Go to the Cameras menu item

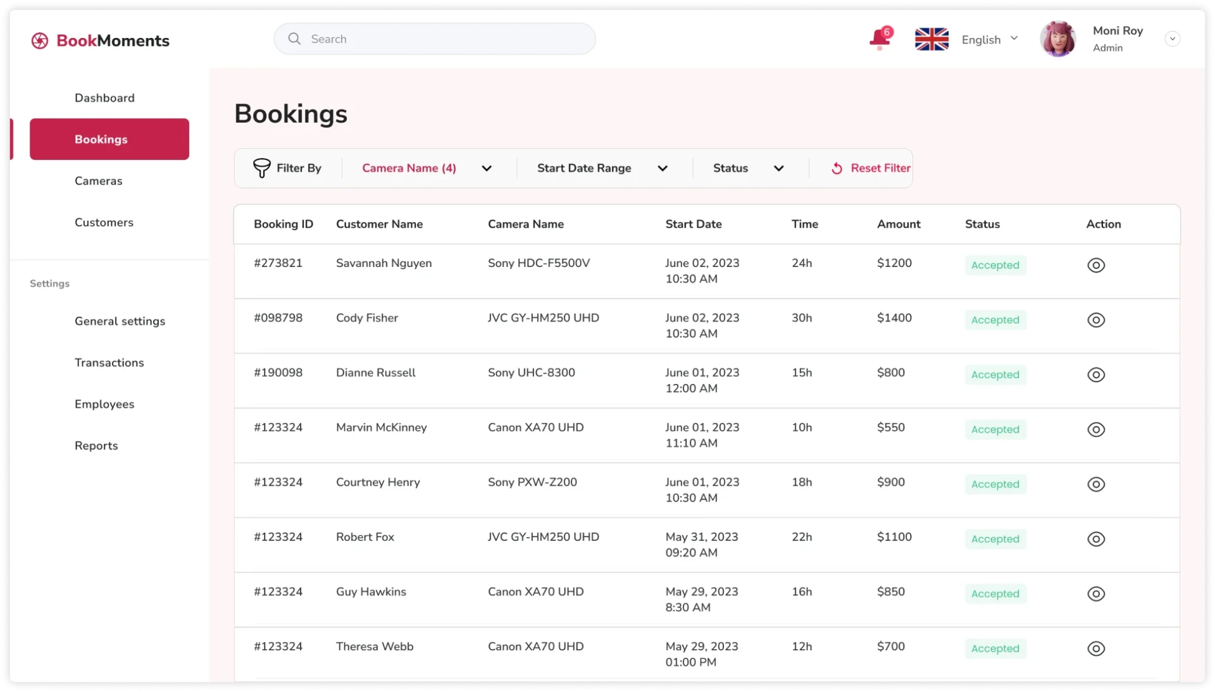pyautogui.click(x=99, y=181)
